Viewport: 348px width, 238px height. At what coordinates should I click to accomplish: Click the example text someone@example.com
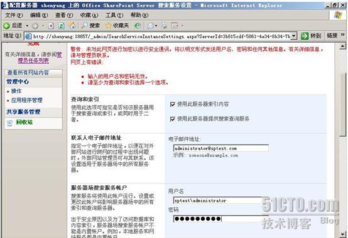coord(214,155)
